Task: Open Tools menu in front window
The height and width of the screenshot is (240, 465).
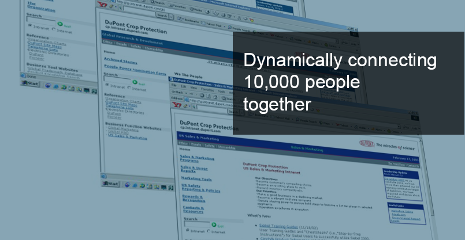Action: (222, 92)
